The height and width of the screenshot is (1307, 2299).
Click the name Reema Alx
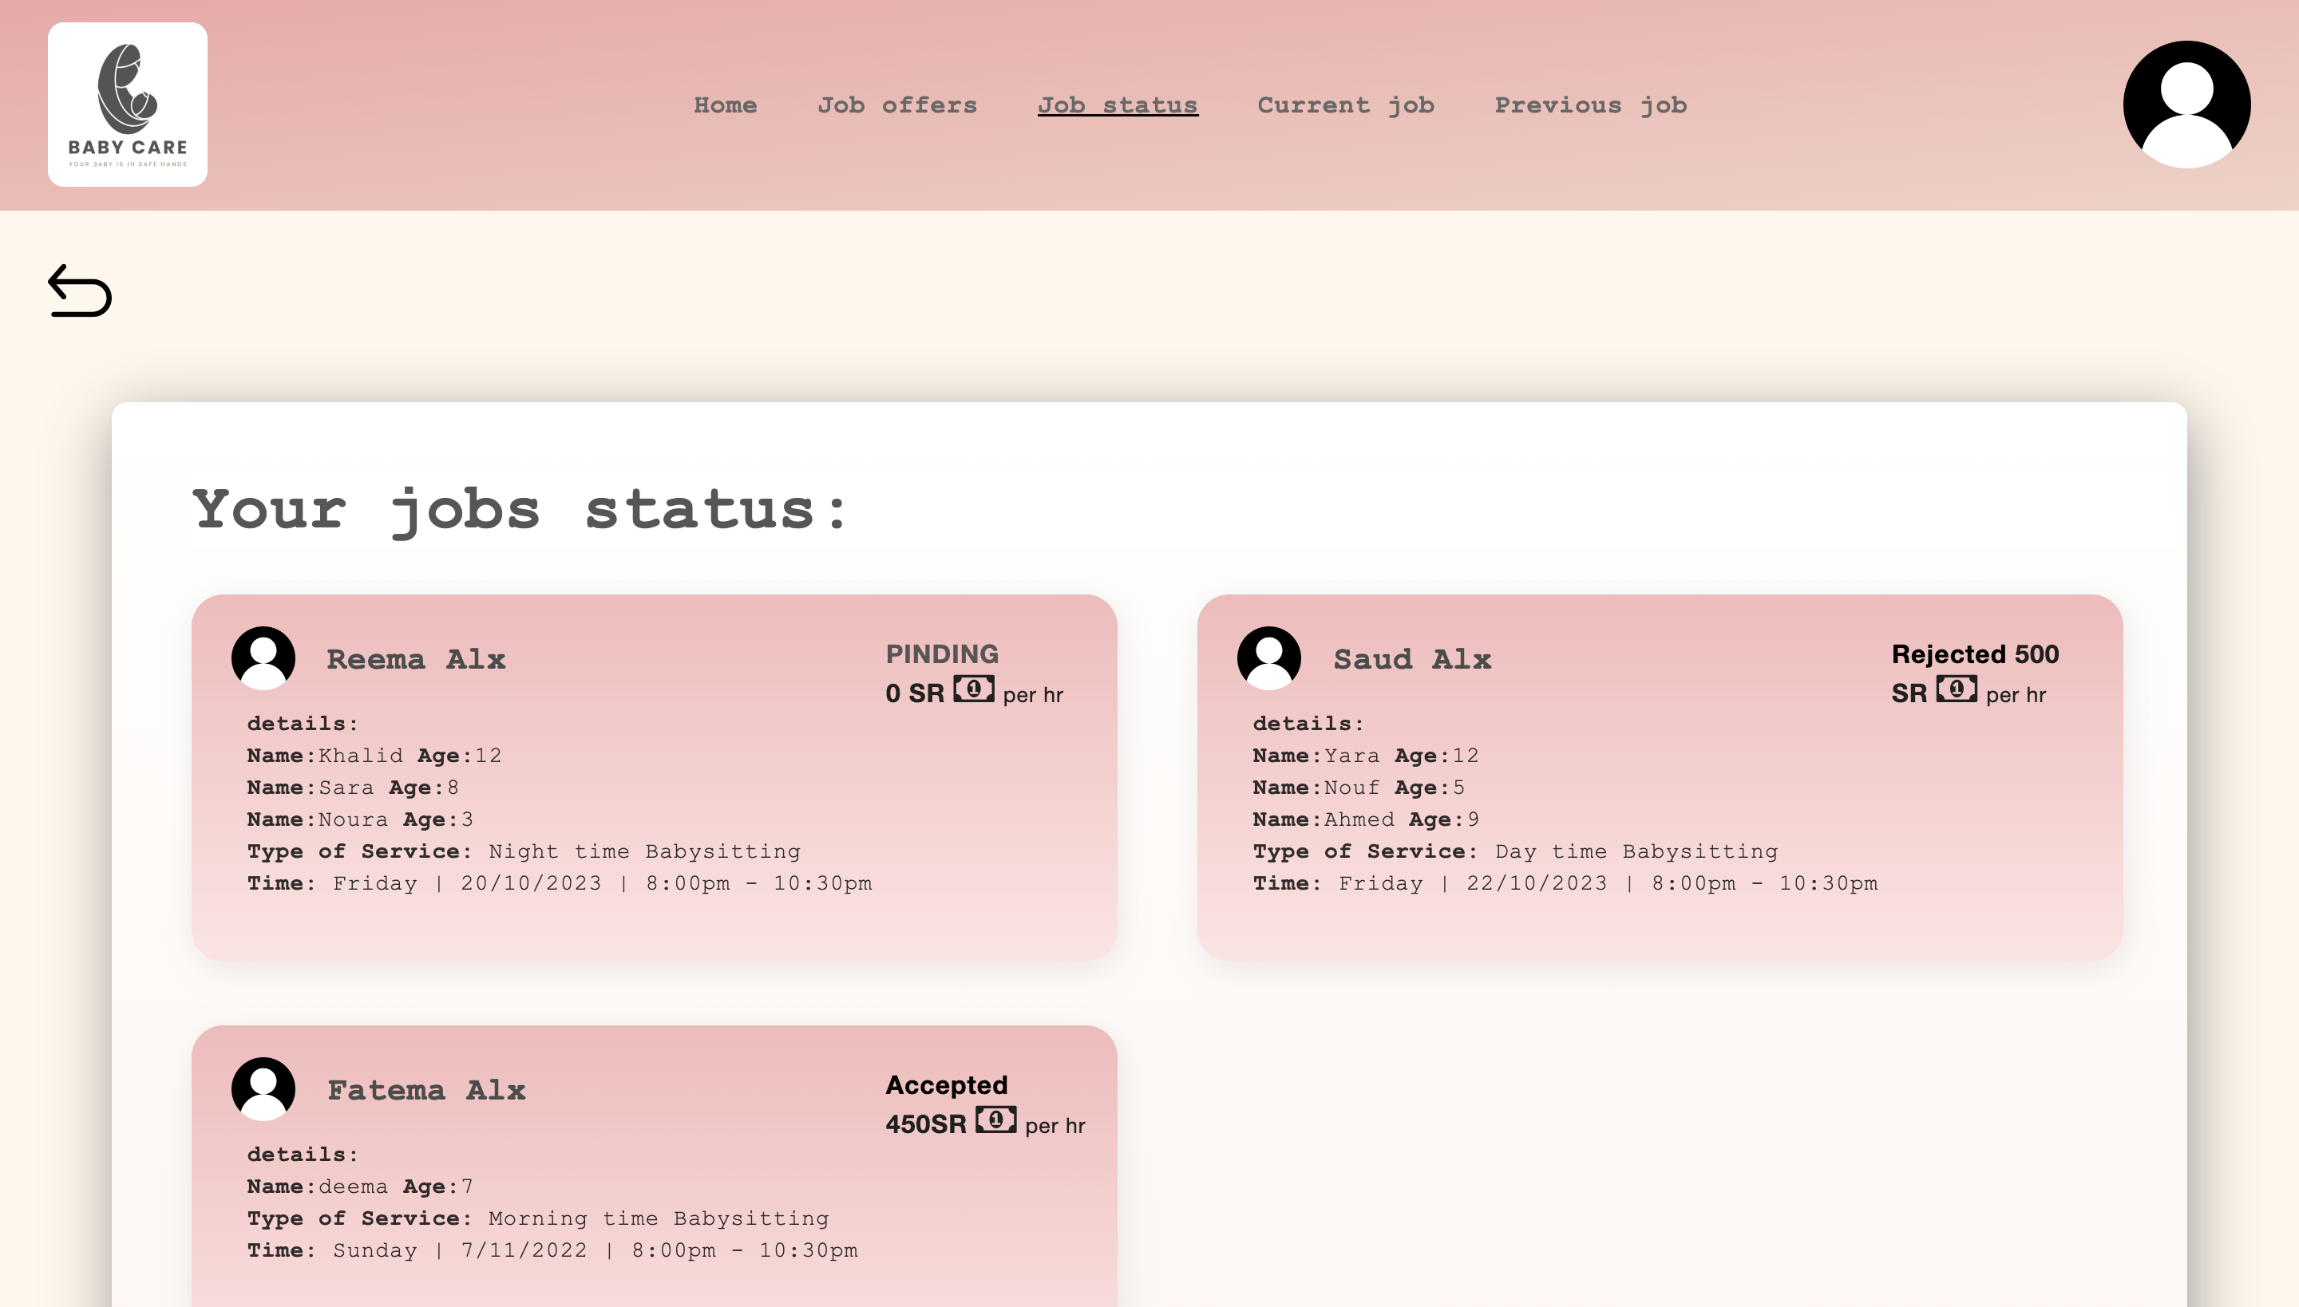click(416, 659)
